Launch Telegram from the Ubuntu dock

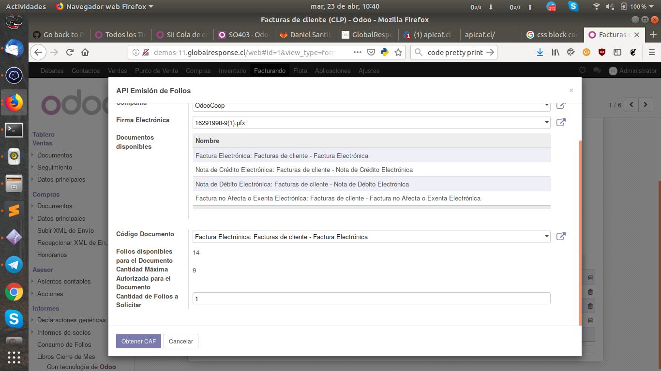click(14, 265)
